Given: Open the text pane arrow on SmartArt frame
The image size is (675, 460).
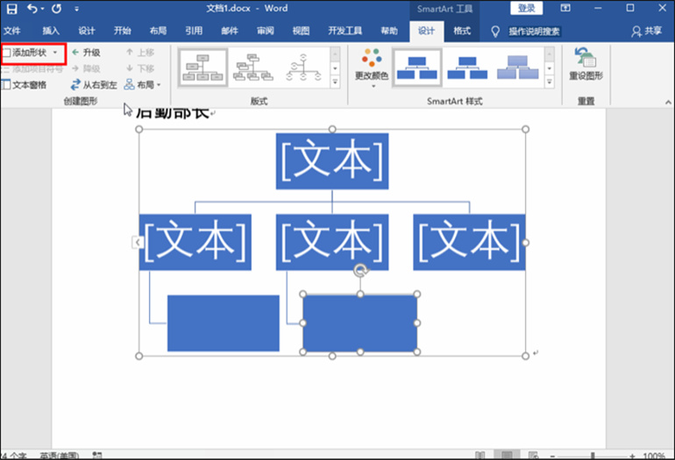Looking at the screenshot, I should coord(138,243).
